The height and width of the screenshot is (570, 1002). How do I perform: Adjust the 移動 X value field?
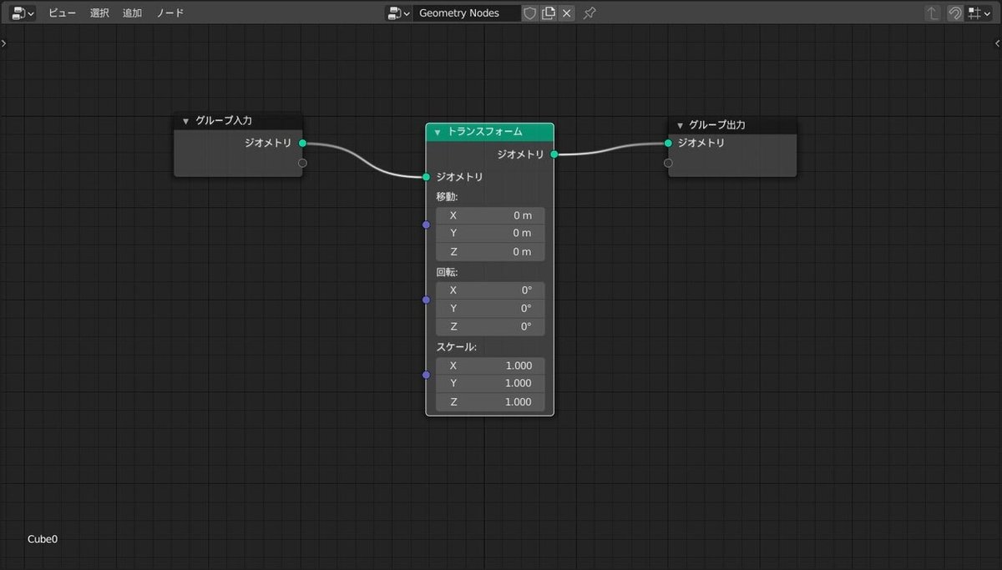(x=490, y=215)
